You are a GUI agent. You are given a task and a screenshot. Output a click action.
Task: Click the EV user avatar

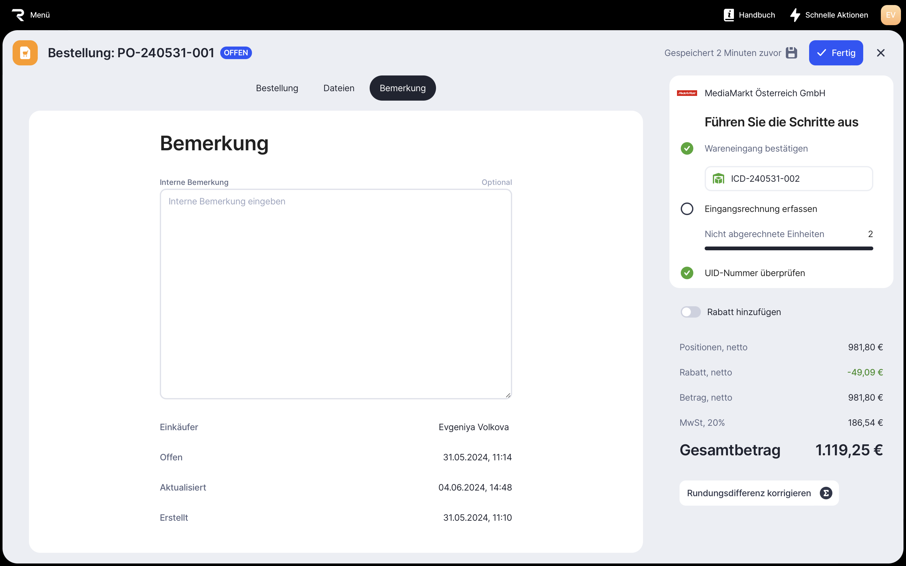pyautogui.click(x=890, y=15)
